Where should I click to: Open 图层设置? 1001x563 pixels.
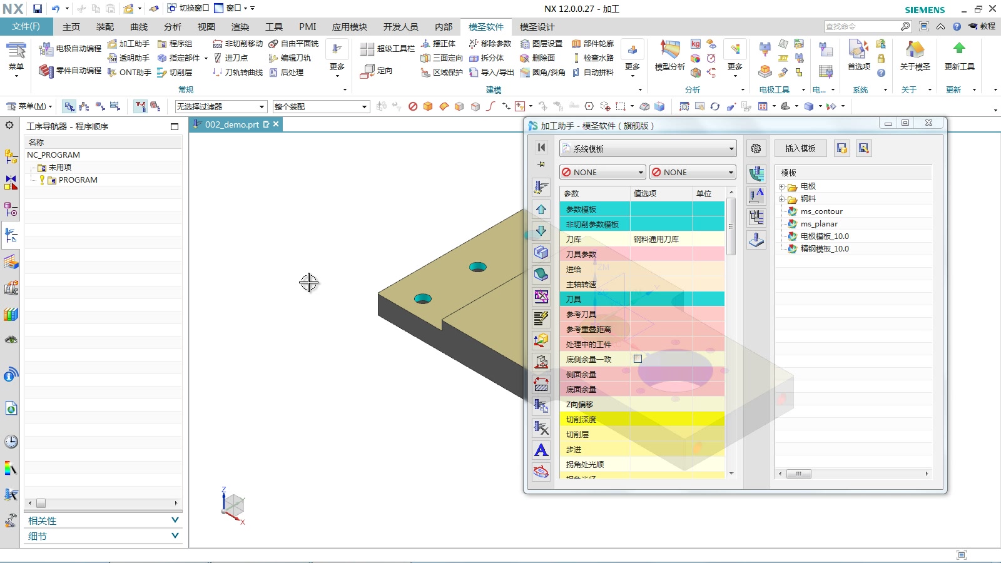pyautogui.click(x=541, y=44)
